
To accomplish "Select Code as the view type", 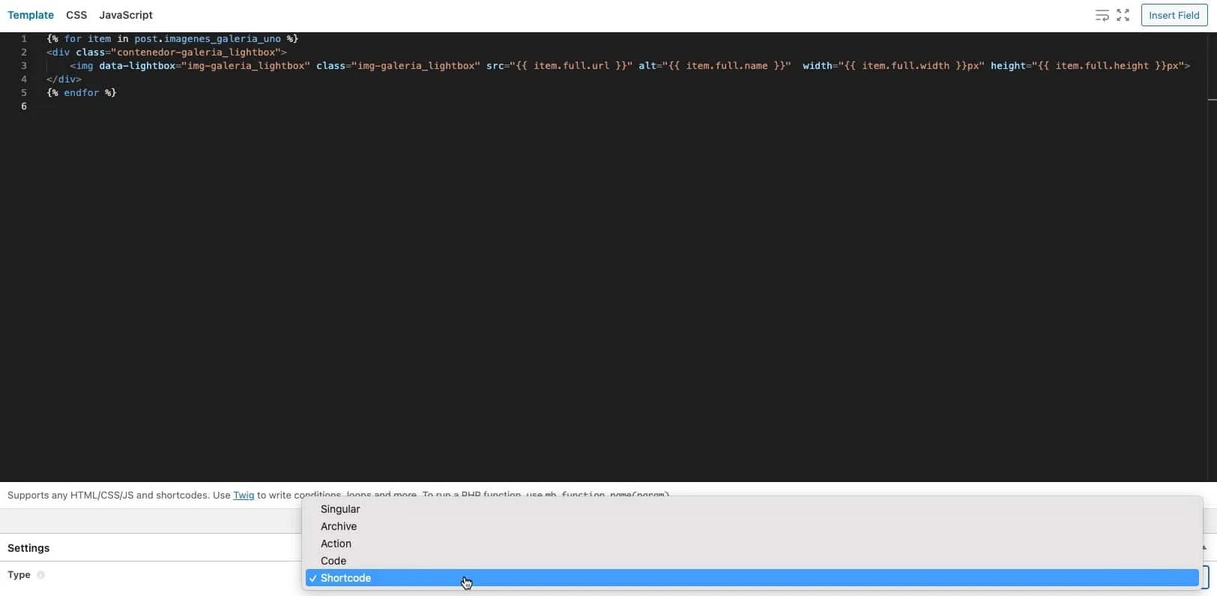I will click(x=333, y=561).
